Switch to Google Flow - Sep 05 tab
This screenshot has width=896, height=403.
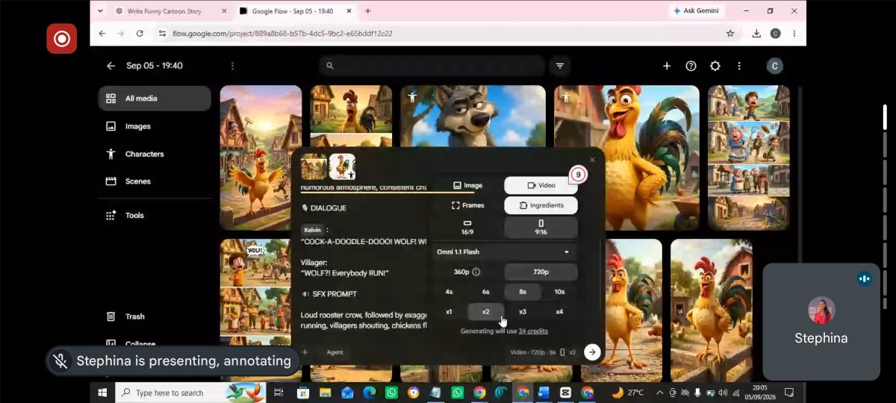pyautogui.click(x=296, y=11)
